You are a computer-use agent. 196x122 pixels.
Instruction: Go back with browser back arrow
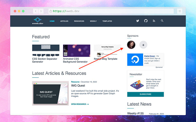[36, 11]
